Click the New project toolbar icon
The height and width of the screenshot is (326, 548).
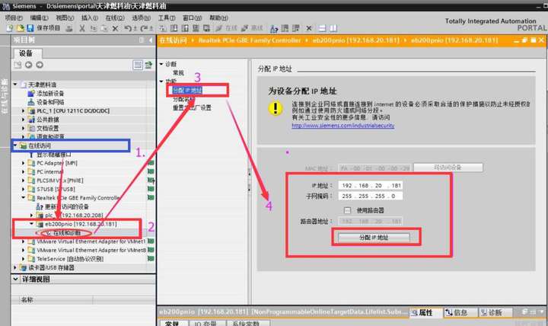9,28
